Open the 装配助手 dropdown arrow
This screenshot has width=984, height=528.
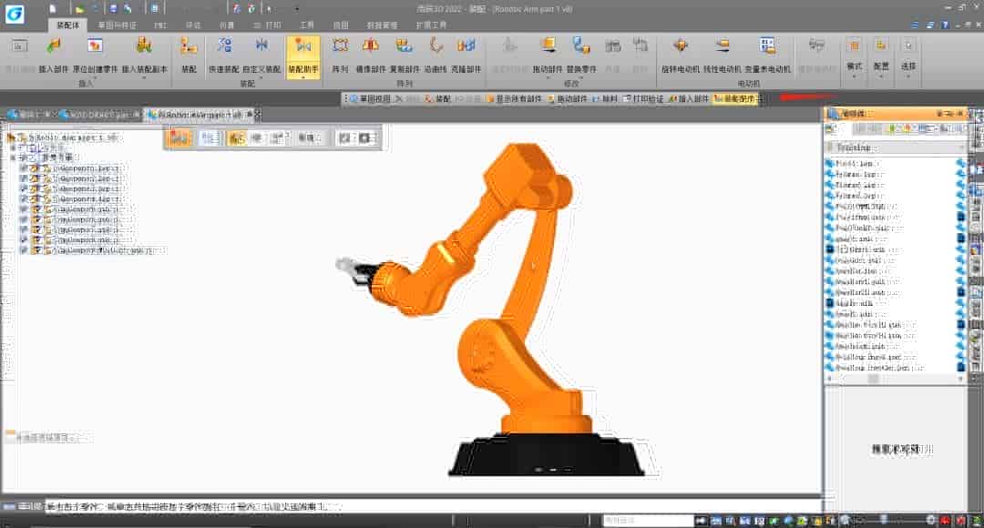click(x=303, y=77)
